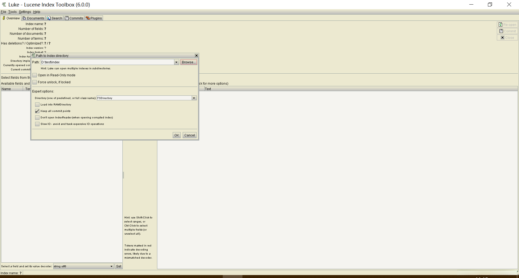Click the Path text field
Viewport: 519px width, 278px height.
click(107, 62)
